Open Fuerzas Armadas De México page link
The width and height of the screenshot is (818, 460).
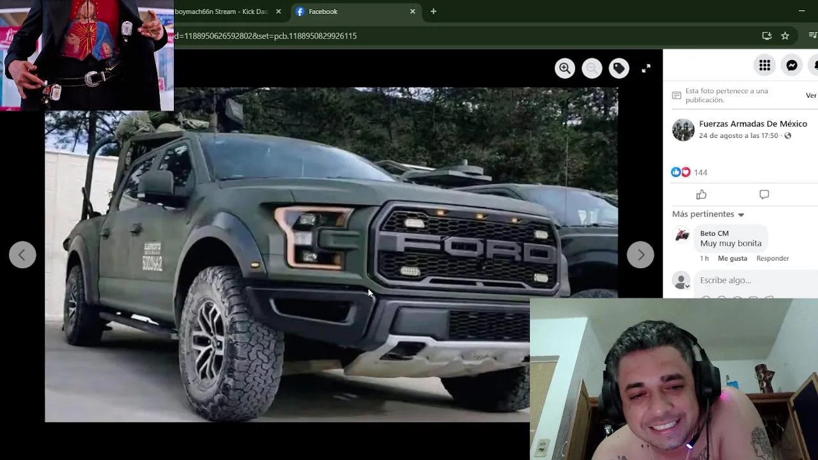(753, 124)
